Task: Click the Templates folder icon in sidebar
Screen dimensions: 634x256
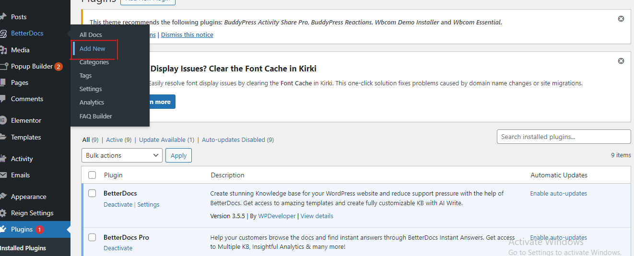Action: [x=3, y=137]
